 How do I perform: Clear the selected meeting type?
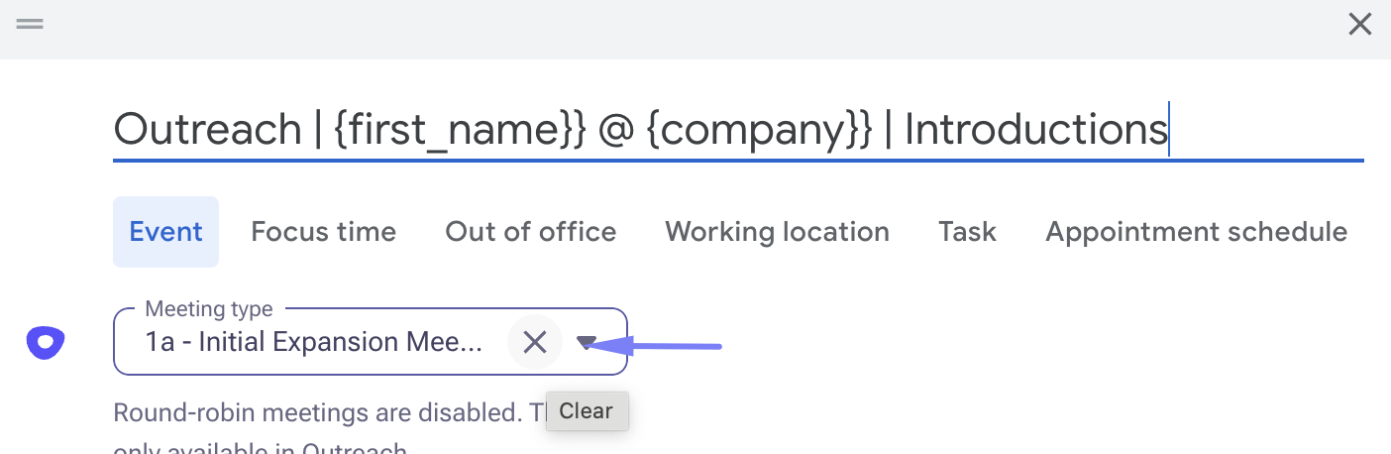[535, 343]
